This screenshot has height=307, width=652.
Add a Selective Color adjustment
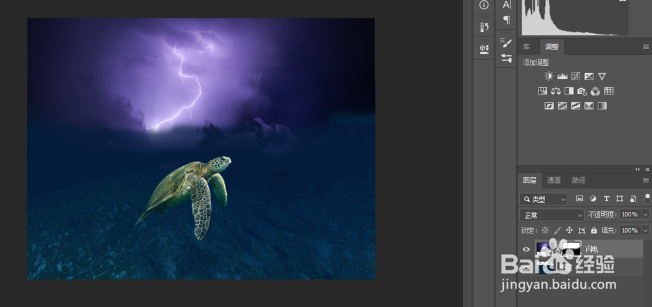pos(589,106)
